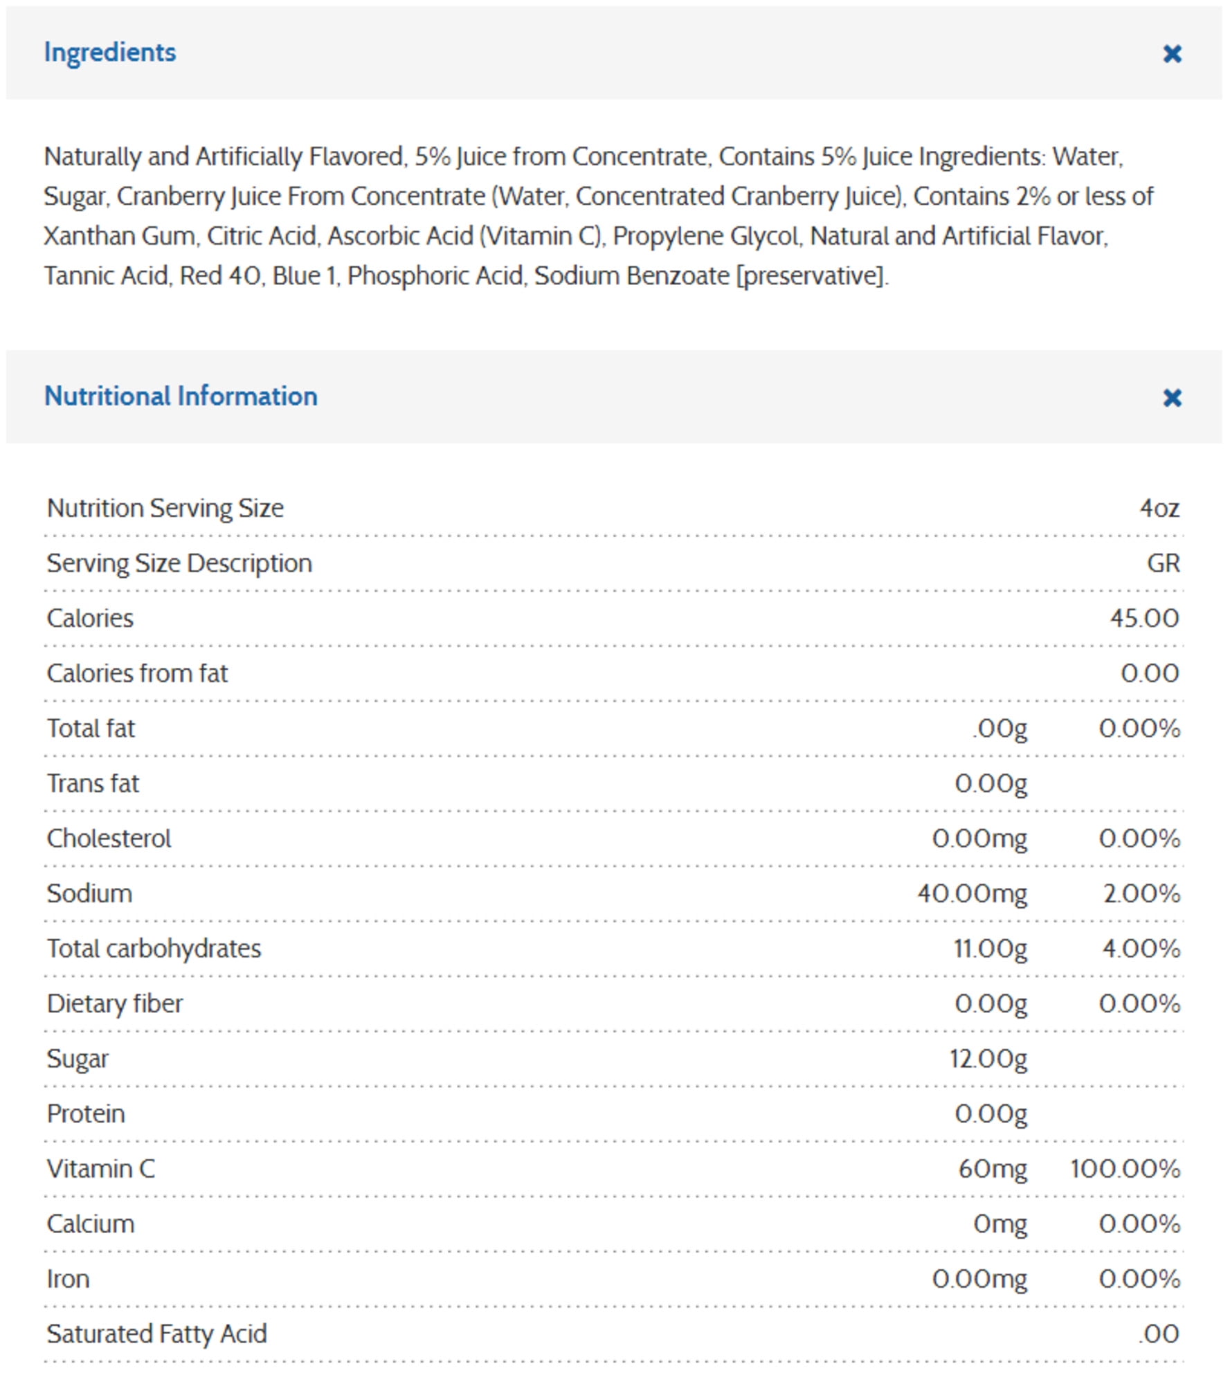Screen dimensions: 1230x1384
Task: Click the Vitamin C 100.00% daily value
Action: [1125, 1169]
